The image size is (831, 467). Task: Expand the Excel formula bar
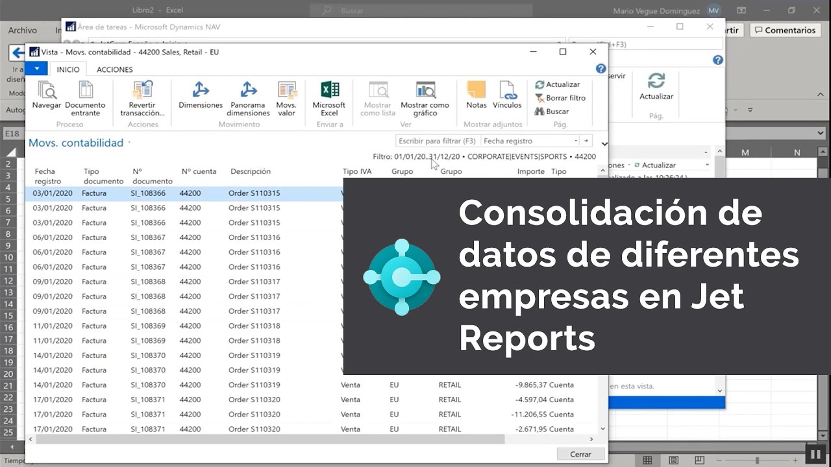(x=821, y=133)
